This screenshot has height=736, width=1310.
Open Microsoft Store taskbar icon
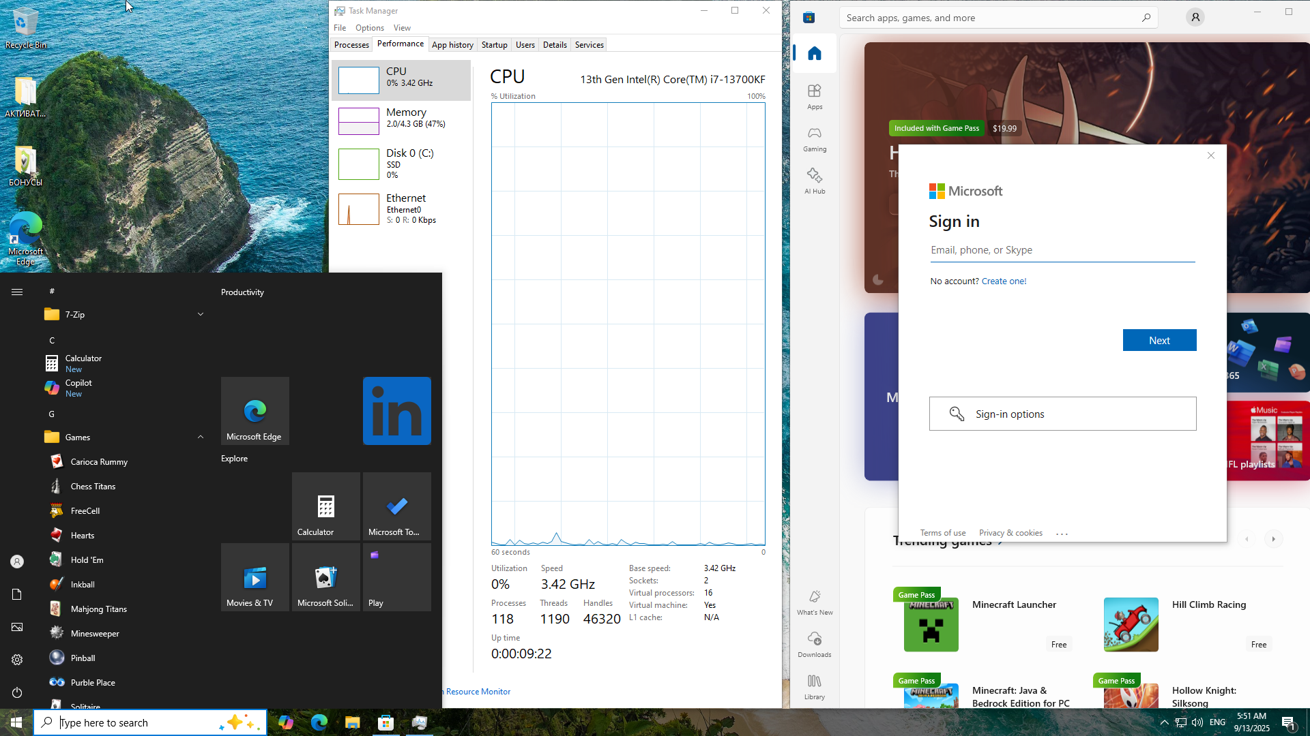[x=385, y=722]
